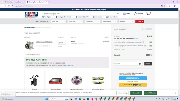Click the translate page icon
180x101 pixels.
[x=162, y=6]
